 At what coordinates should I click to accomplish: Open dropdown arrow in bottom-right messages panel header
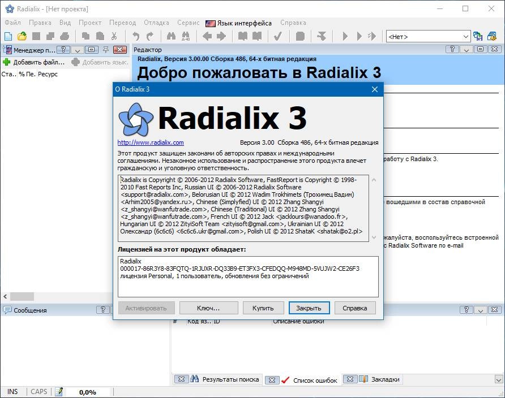pos(481,310)
